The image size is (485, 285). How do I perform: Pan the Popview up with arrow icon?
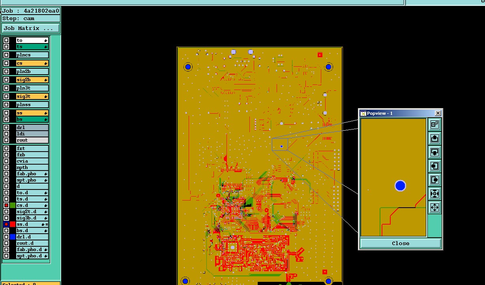(x=434, y=139)
